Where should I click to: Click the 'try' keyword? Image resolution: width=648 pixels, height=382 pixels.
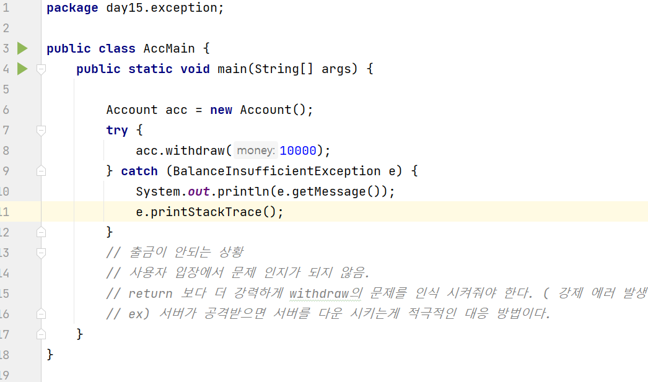click(x=117, y=131)
